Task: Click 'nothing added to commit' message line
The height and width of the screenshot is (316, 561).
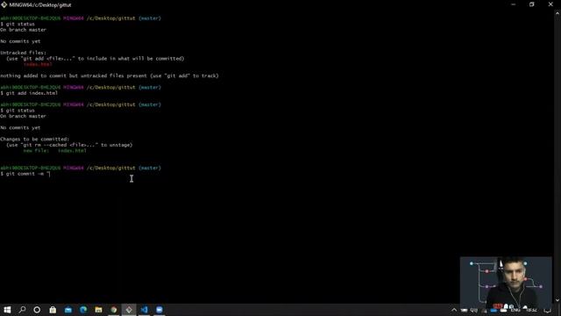Action: click(x=109, y=76)
